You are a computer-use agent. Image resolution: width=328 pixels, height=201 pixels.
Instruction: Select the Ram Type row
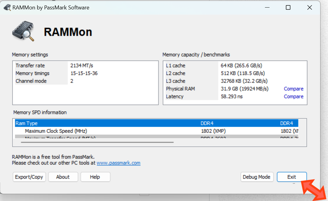tap(156, 123)
